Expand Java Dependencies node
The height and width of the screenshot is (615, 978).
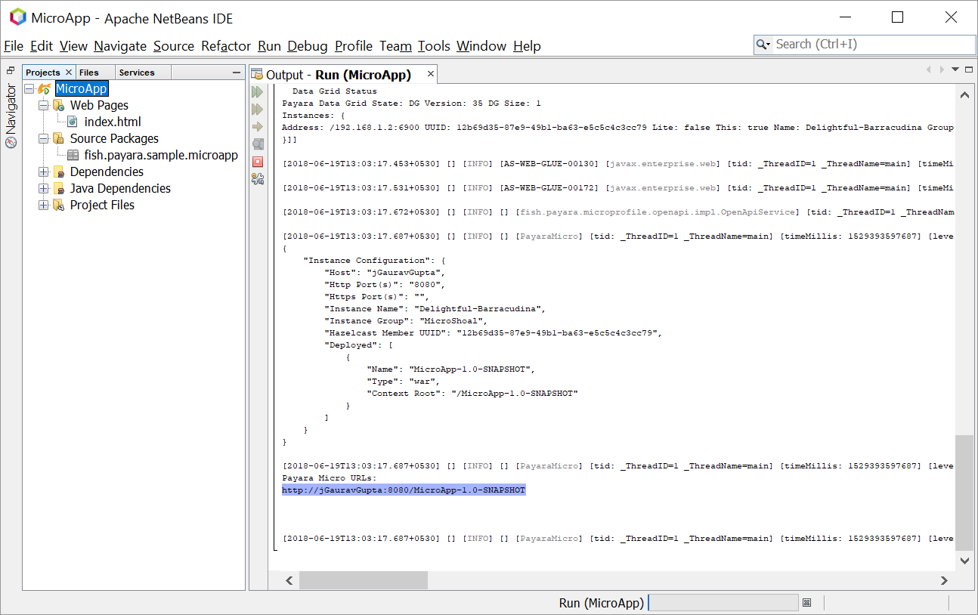[x=43, y=188]
